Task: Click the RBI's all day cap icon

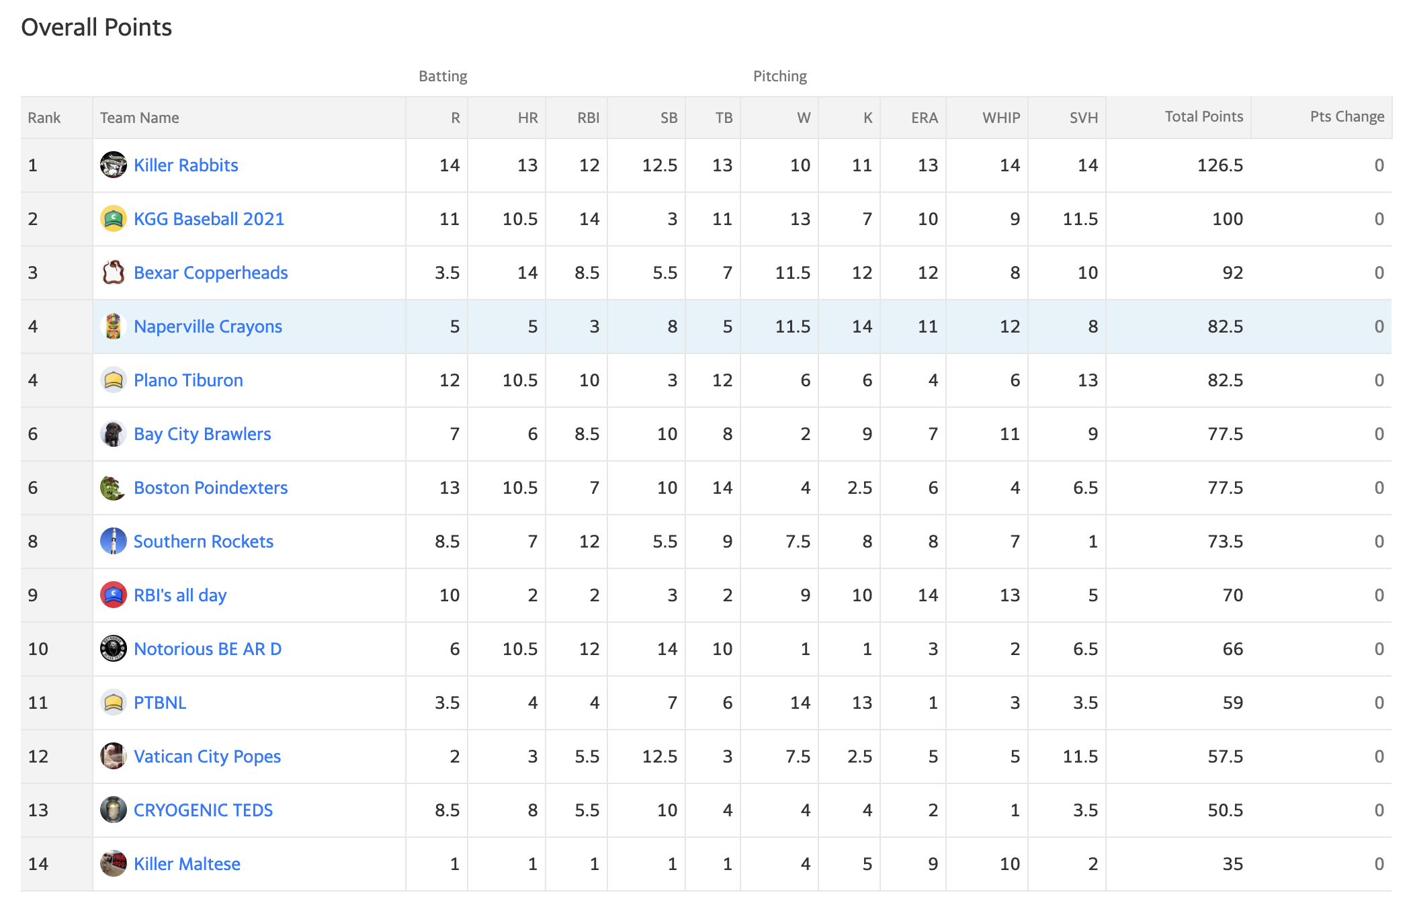Action: coord(113,595)
